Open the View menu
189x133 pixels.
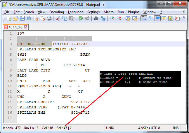point(41,12)
